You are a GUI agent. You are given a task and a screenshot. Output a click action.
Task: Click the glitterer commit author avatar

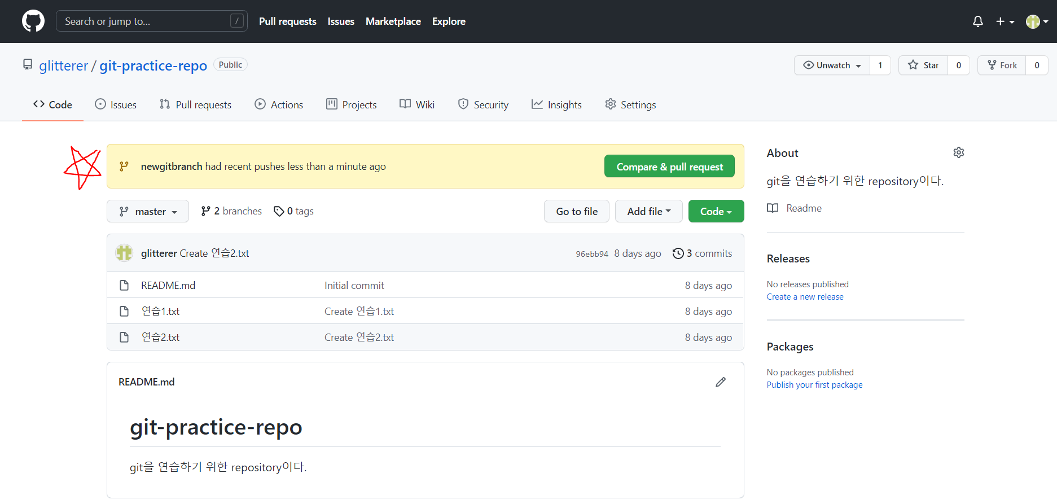(124, 253)
